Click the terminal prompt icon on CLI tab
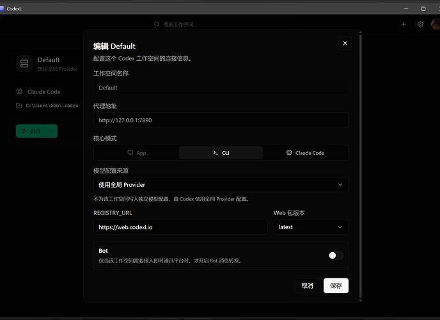The image size is (440, 320). (216, 152)
